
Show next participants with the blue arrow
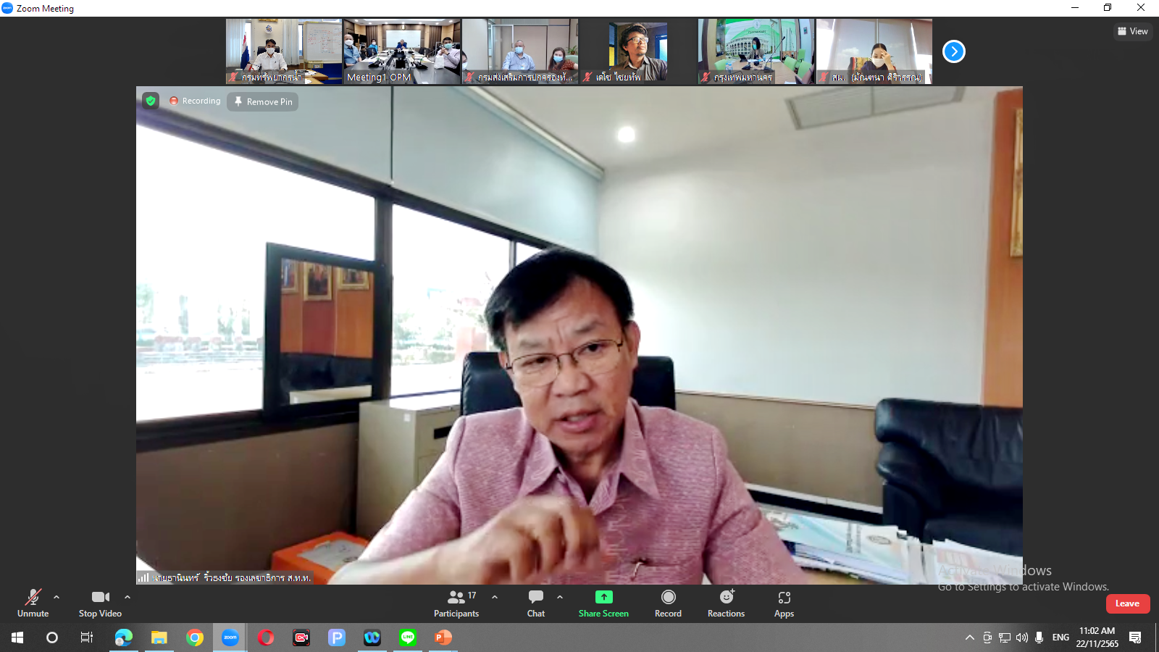click(x=953, y=51)
